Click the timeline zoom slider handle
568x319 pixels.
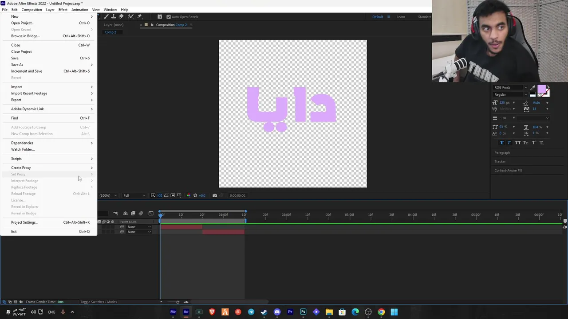pyautogui.click(x=178, y=302)
